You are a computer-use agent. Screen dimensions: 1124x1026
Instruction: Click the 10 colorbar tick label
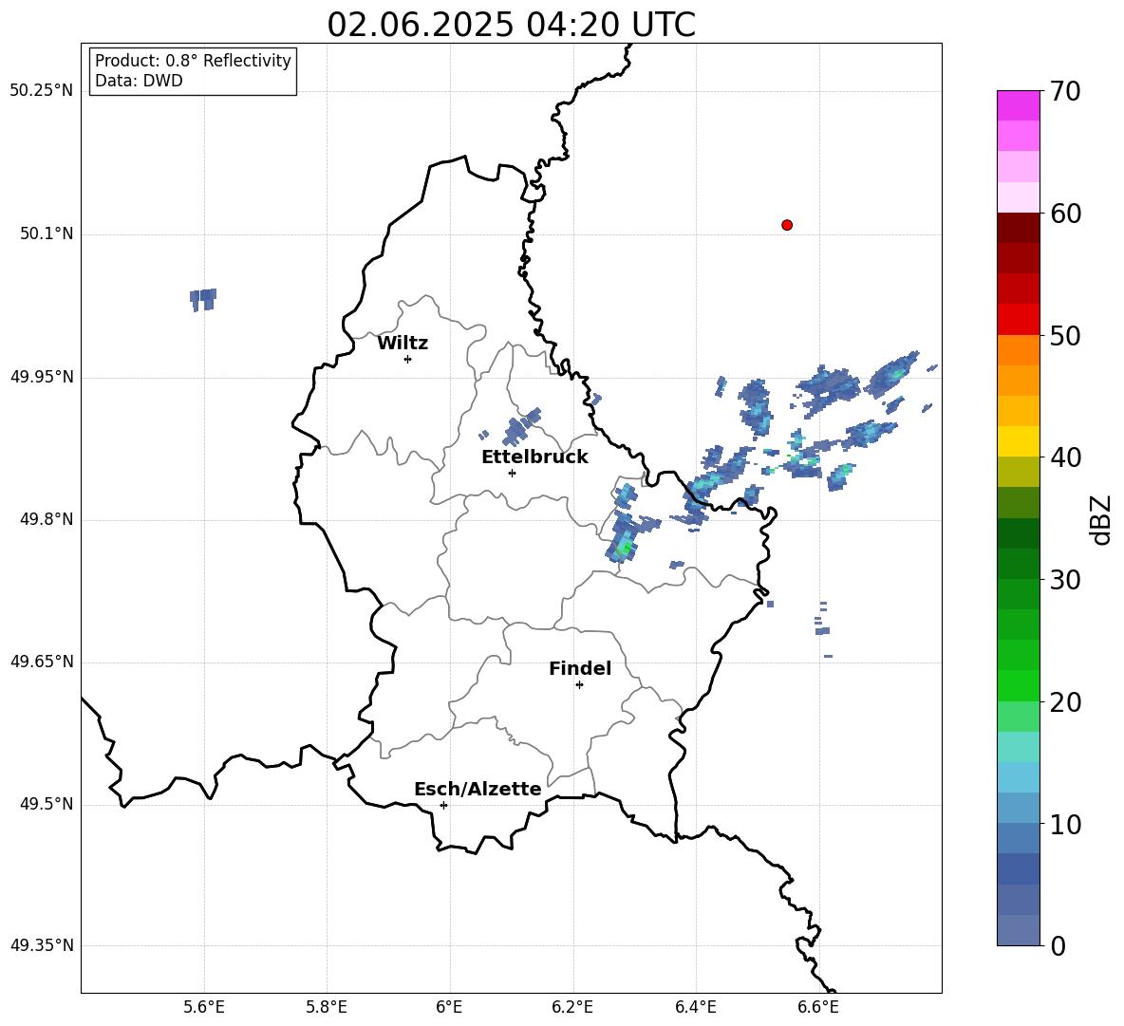click(1065, 824)
